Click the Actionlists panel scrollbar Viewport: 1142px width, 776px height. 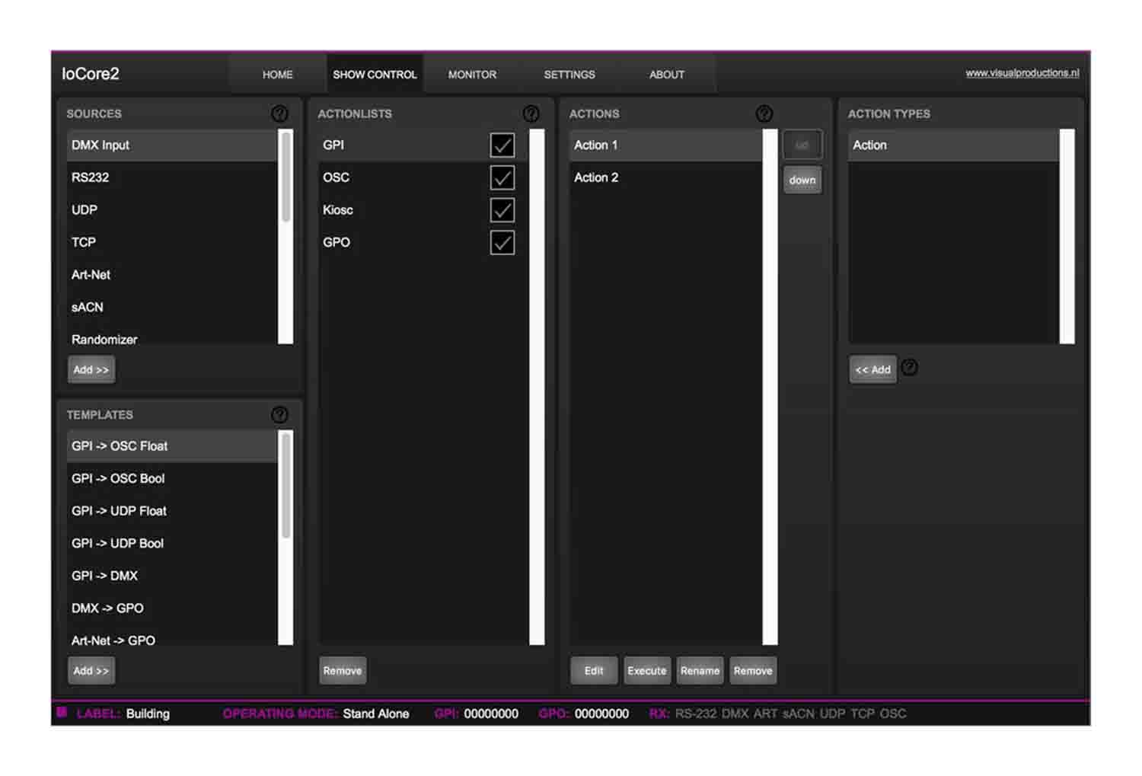[537, 387]
